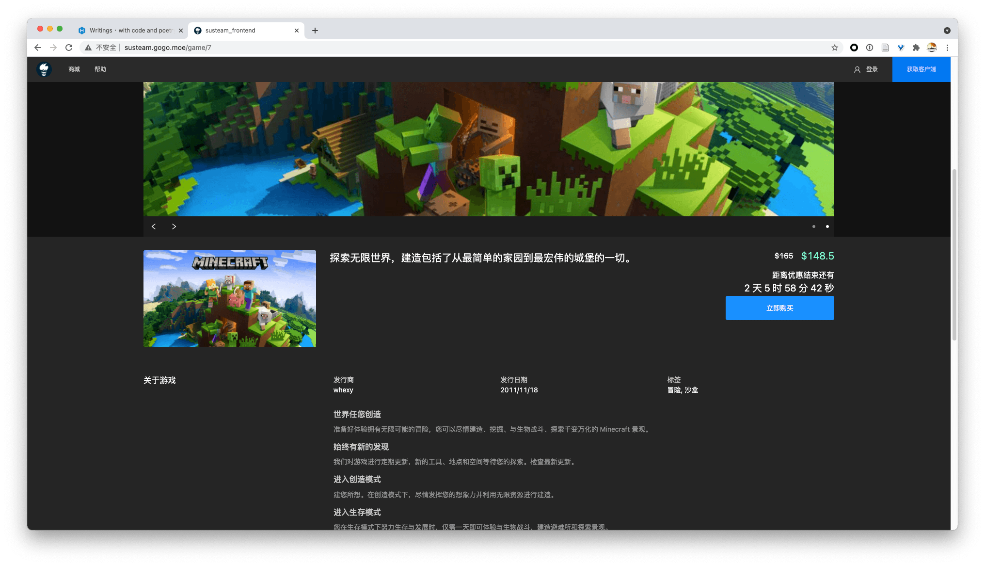Click the page vertical scrollbar
Image resolution: width=985 pixels, height=566 pixels.
point(954,255)
